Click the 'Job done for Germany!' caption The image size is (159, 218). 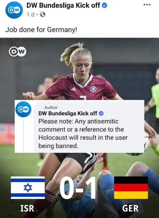tap(41, 30)
